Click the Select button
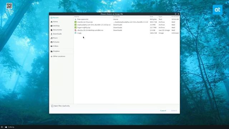This screenshot has width=229, height=129. (174, 111)
